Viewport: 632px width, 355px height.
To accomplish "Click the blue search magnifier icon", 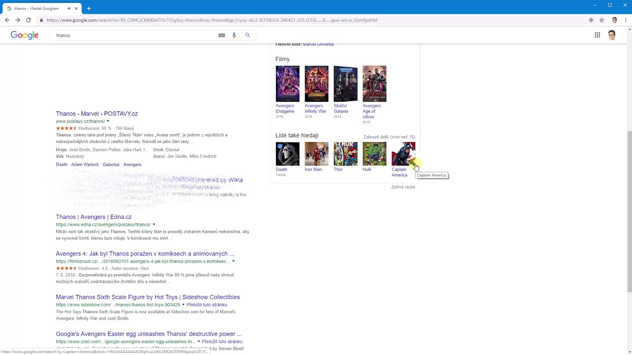I will tap(248, 35).
